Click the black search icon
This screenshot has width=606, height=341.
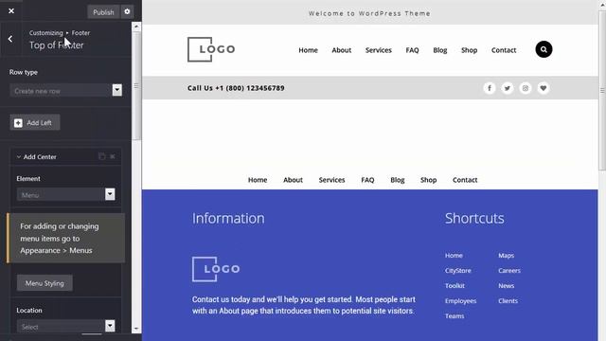(x=544, y=49)
